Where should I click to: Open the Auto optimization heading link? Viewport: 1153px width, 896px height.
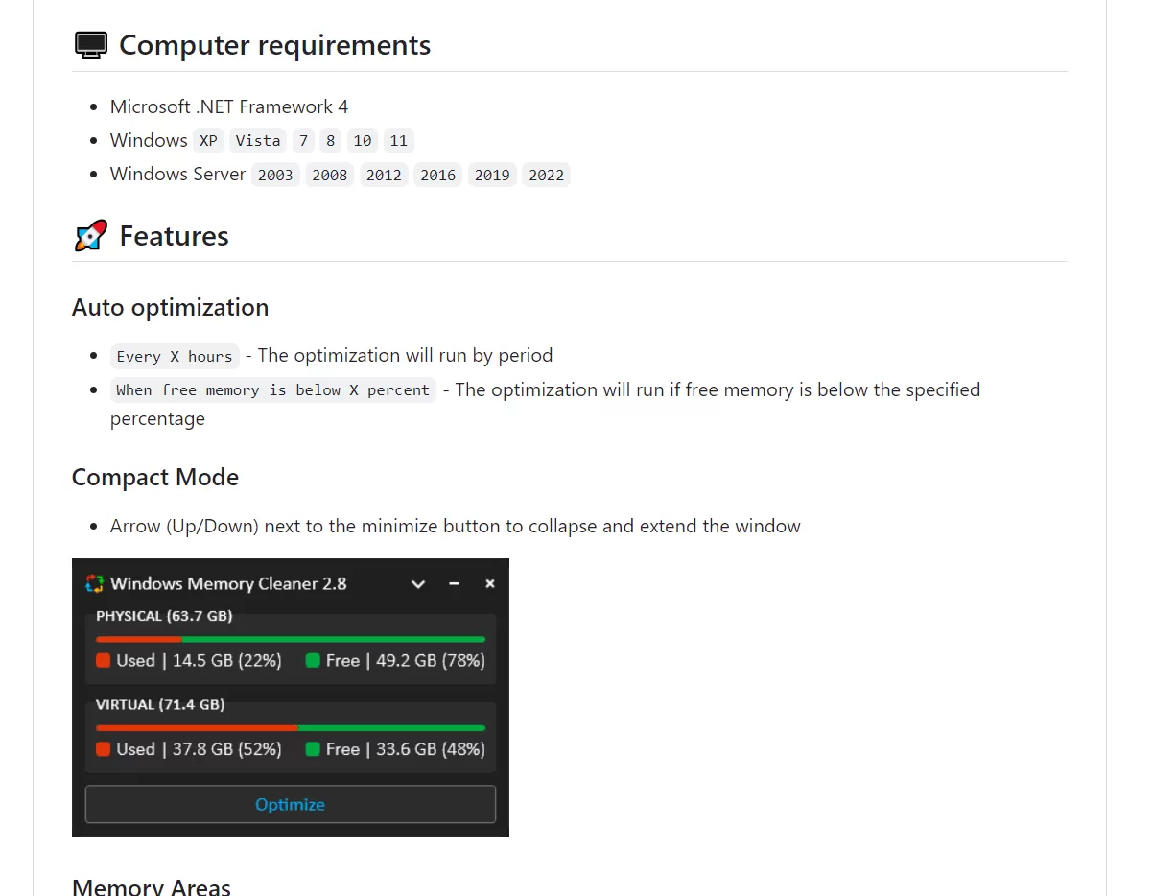[170, 307]
